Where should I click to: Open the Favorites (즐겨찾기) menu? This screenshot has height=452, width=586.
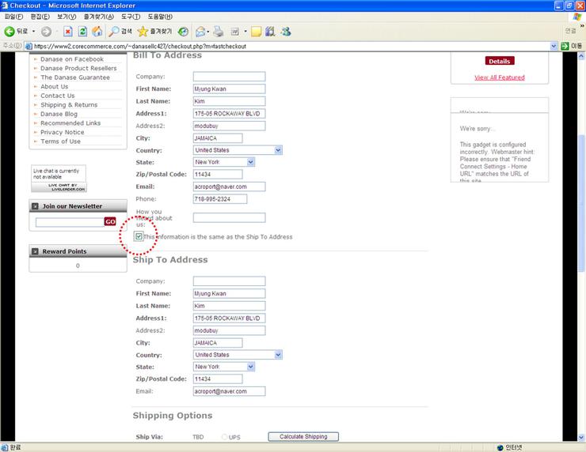(x=99, y=17)
